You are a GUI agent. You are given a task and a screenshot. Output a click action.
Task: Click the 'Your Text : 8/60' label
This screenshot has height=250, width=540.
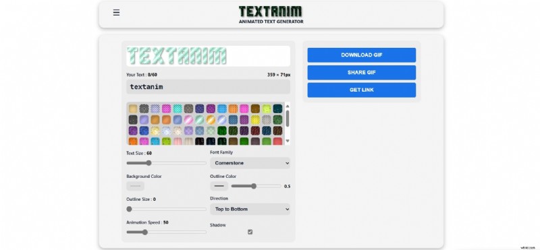(142, 75)
